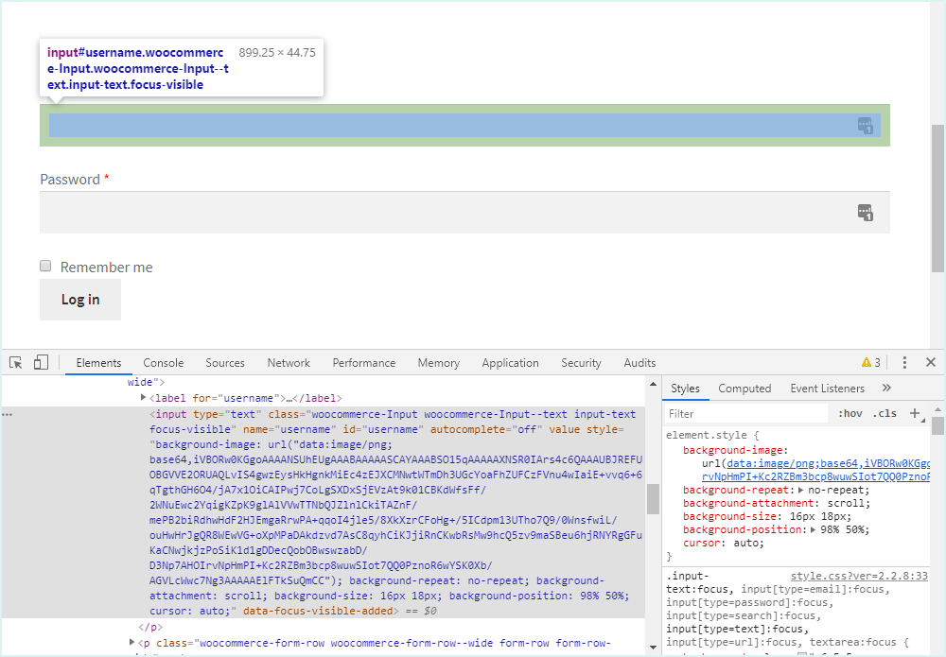Show more Styles pane tabs chevron
Screen dimensions: 946x657
tap(886, 389)
